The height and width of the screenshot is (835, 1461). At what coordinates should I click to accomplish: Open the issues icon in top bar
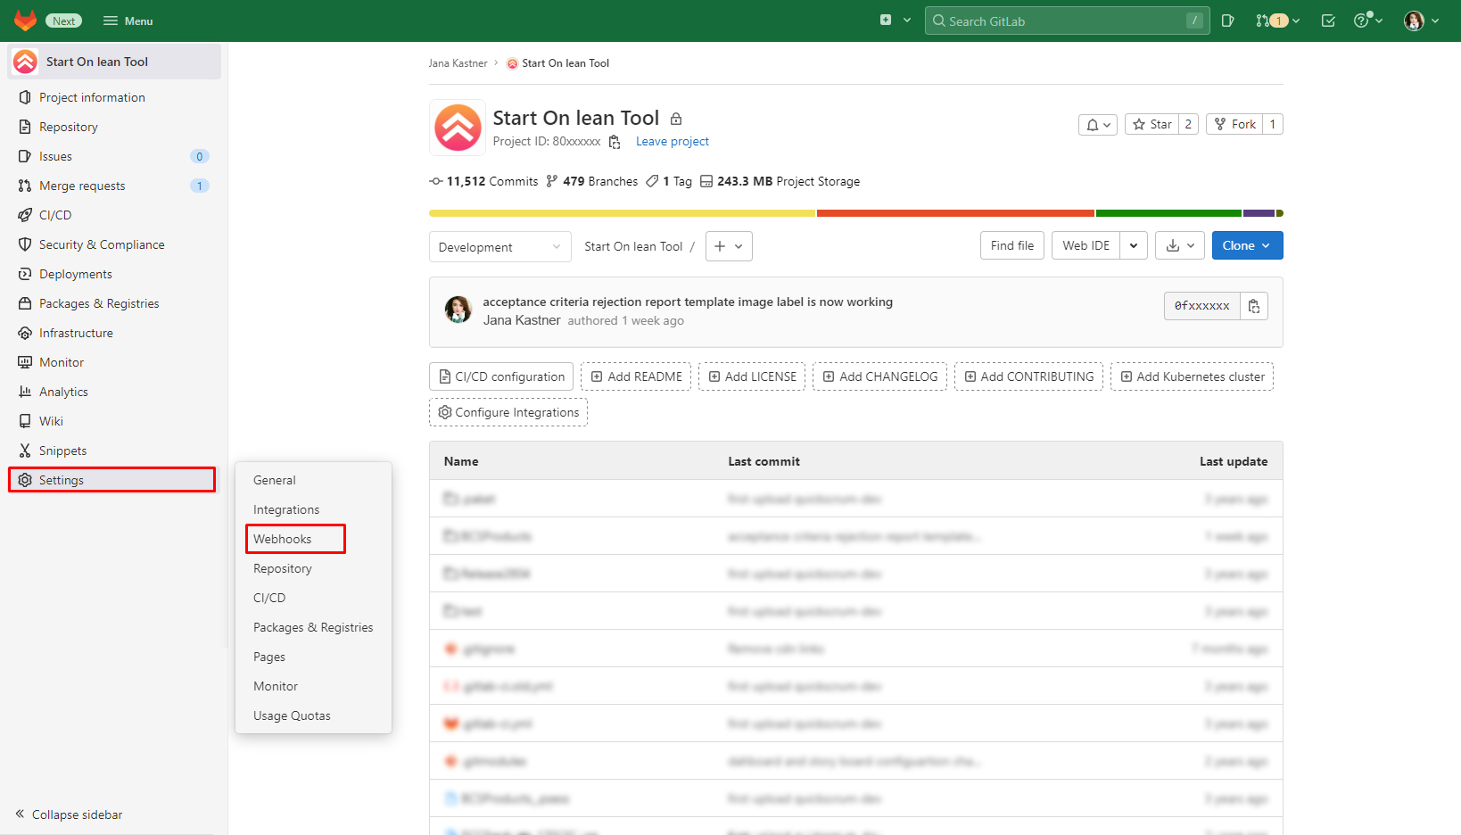tap(1228, 21)
